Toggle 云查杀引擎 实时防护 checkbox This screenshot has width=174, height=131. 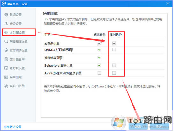pyautogui.click(x=114, y=43)
